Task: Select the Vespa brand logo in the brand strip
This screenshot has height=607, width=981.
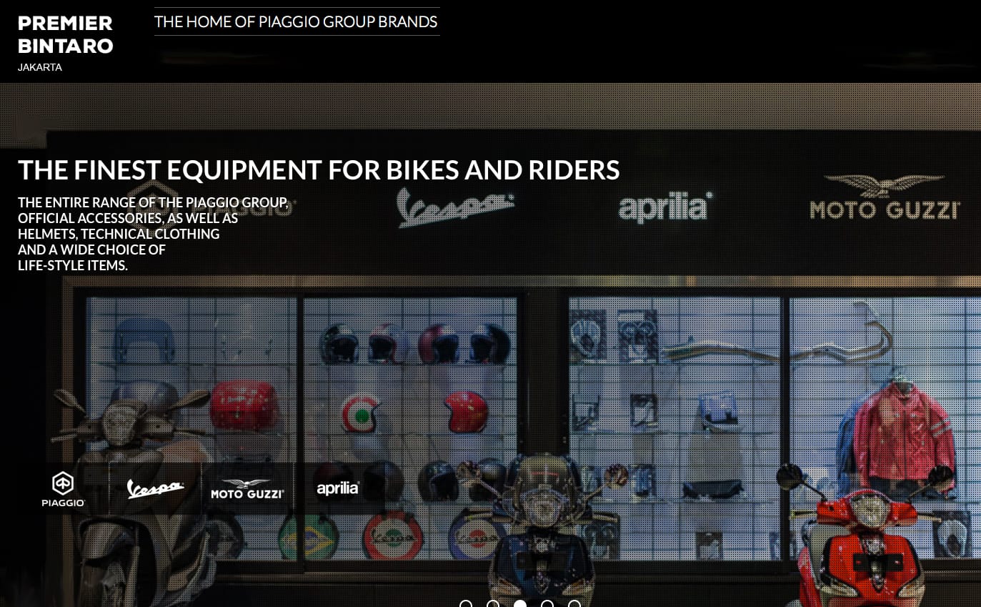Action: click(155, 489)
